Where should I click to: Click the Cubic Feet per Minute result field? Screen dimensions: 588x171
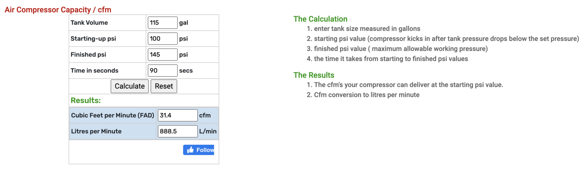pos(177,115)
